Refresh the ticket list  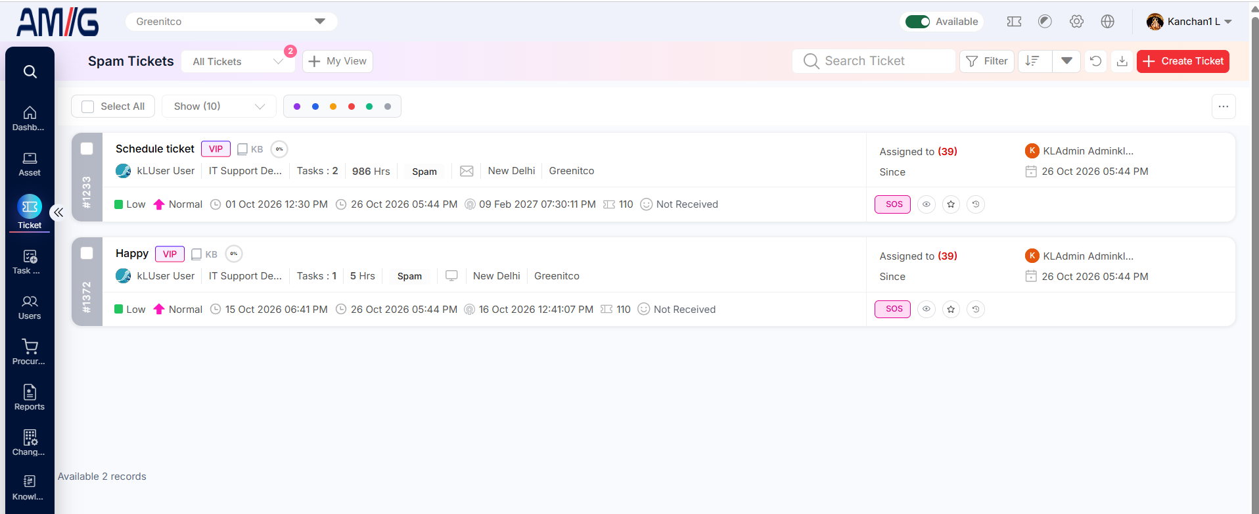tap(1095, 61)
